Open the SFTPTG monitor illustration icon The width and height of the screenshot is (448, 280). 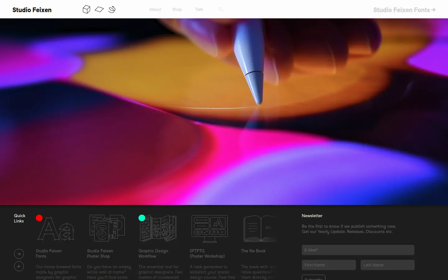(x=210, y=229)
